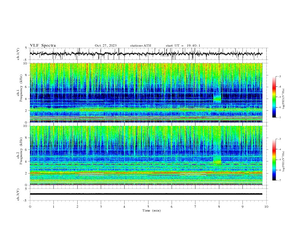Click the date 'Oct. 27, 2023'
Viewport: 300px width, 232px height.
tap(106, 45)
